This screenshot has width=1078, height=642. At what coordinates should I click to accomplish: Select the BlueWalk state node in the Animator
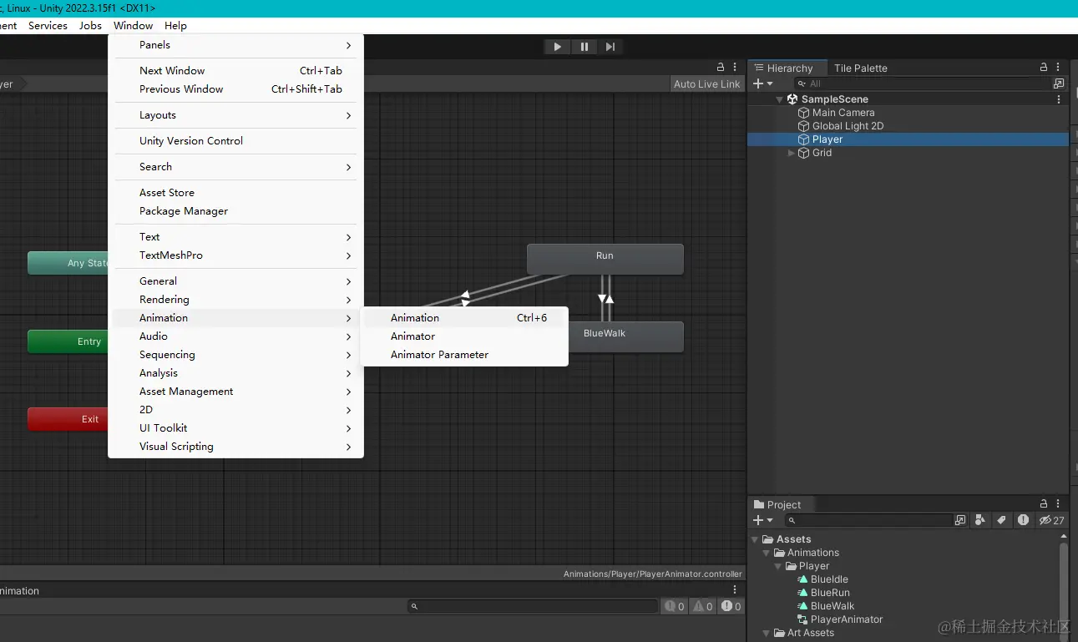pos(626,336)
